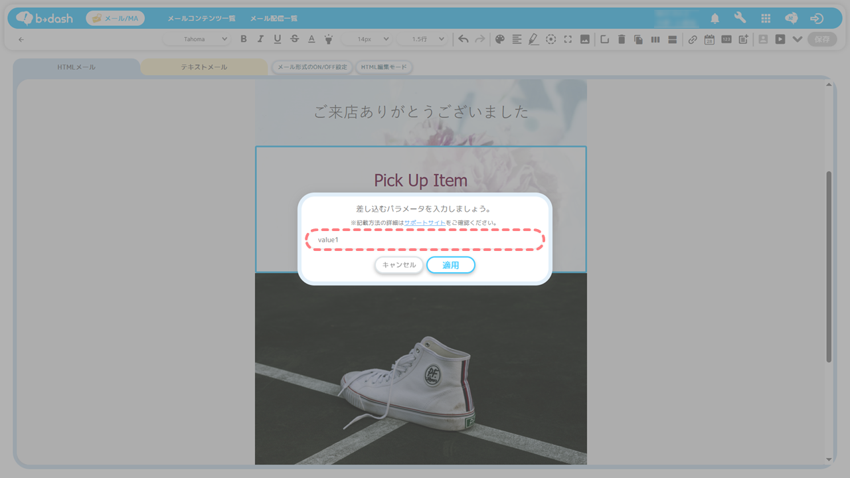This screenshot has width=850, height=478.
Task: Toggle underline formatting
Action: pos(278,39)
